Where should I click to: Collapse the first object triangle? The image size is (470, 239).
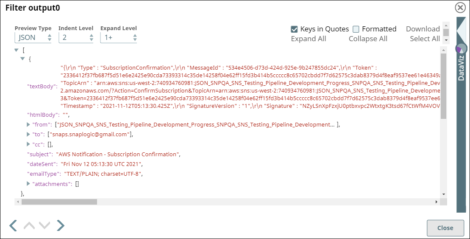tap(22, 59)
